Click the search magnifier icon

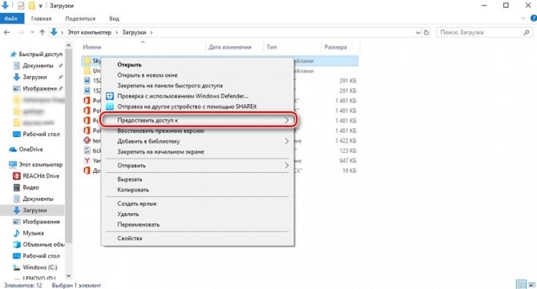click(527, 33)
